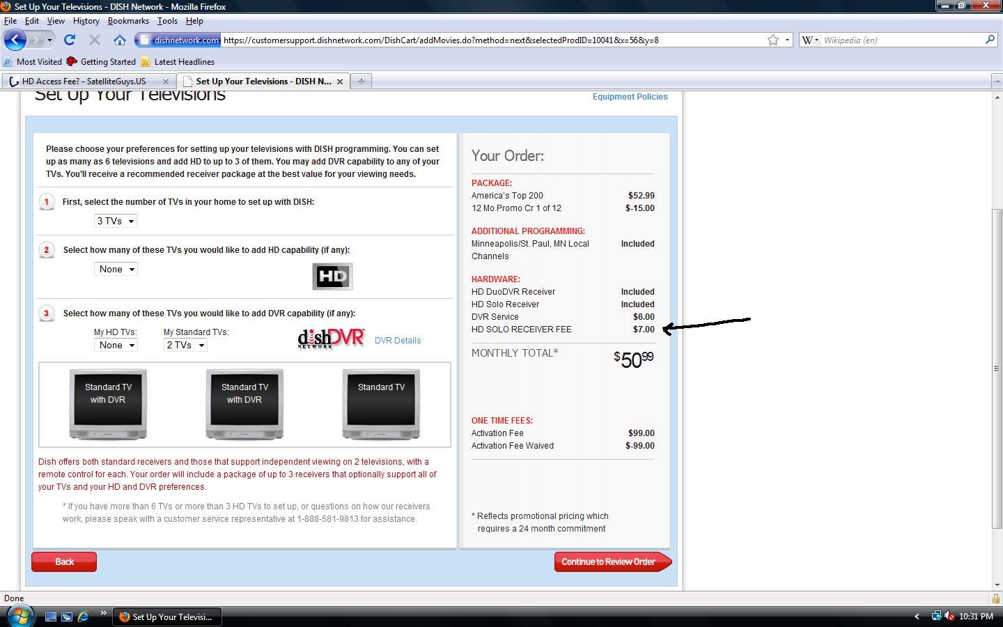The height and width of the screenshot is (627, 1003).
Task: Click the Standard TV image without DVR
Action: click(x=381, y=405)
